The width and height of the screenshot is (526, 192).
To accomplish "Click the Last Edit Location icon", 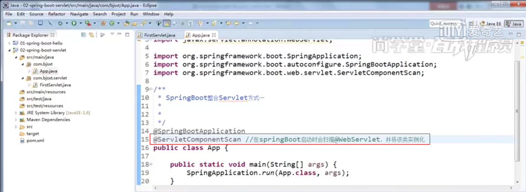I will click(x=228, y=23).
